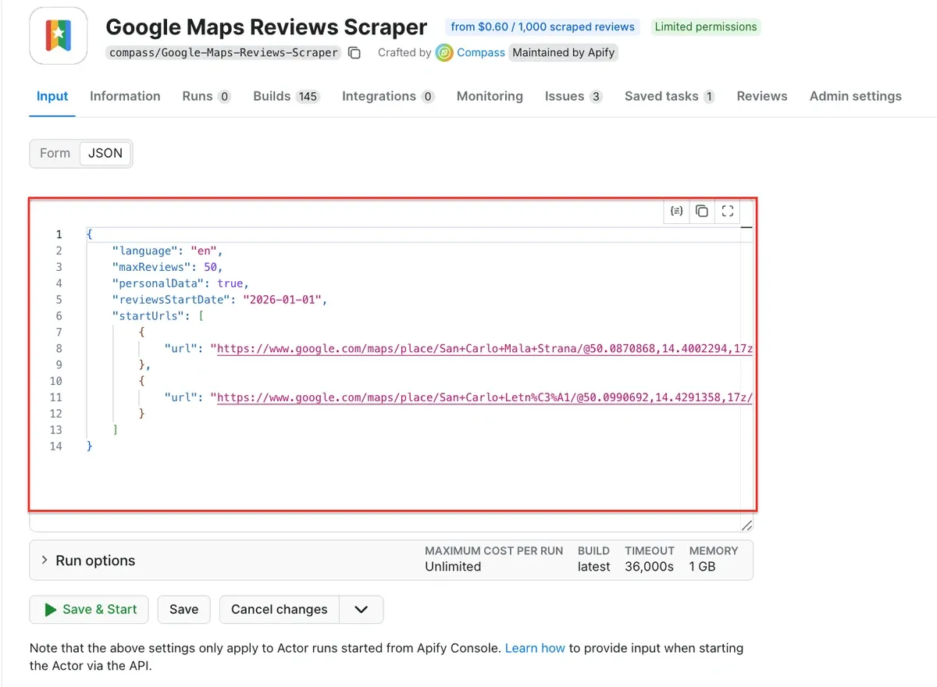Click the Maximum cost per run Unlimited value
Screen dimensions: 937x687
tap(453, 567)
